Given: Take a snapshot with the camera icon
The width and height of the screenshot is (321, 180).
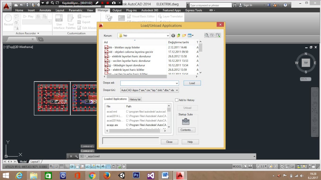Looking at the screenshot, I should click(114, 3).
